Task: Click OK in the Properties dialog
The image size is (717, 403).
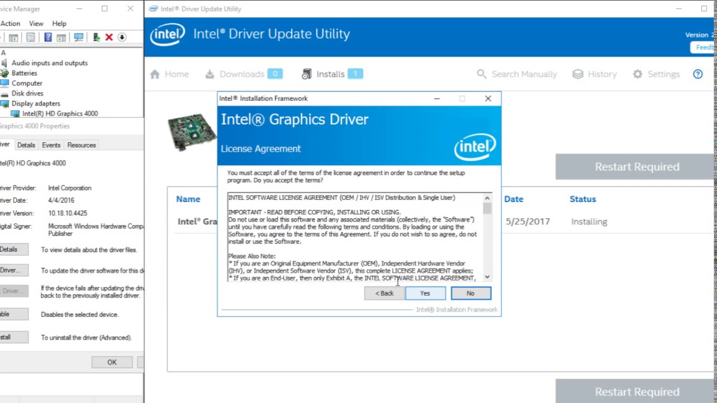Action: (112, 362)
